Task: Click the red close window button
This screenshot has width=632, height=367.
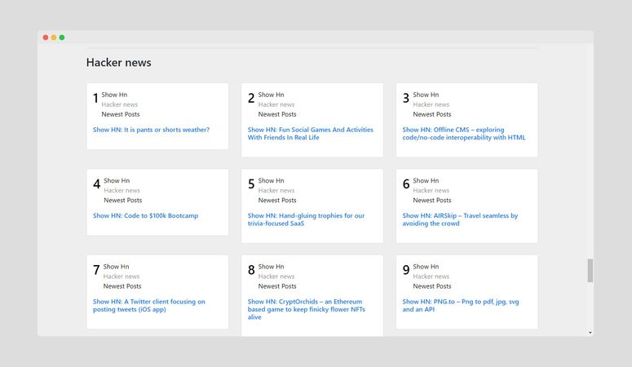Action: point(46,38)
